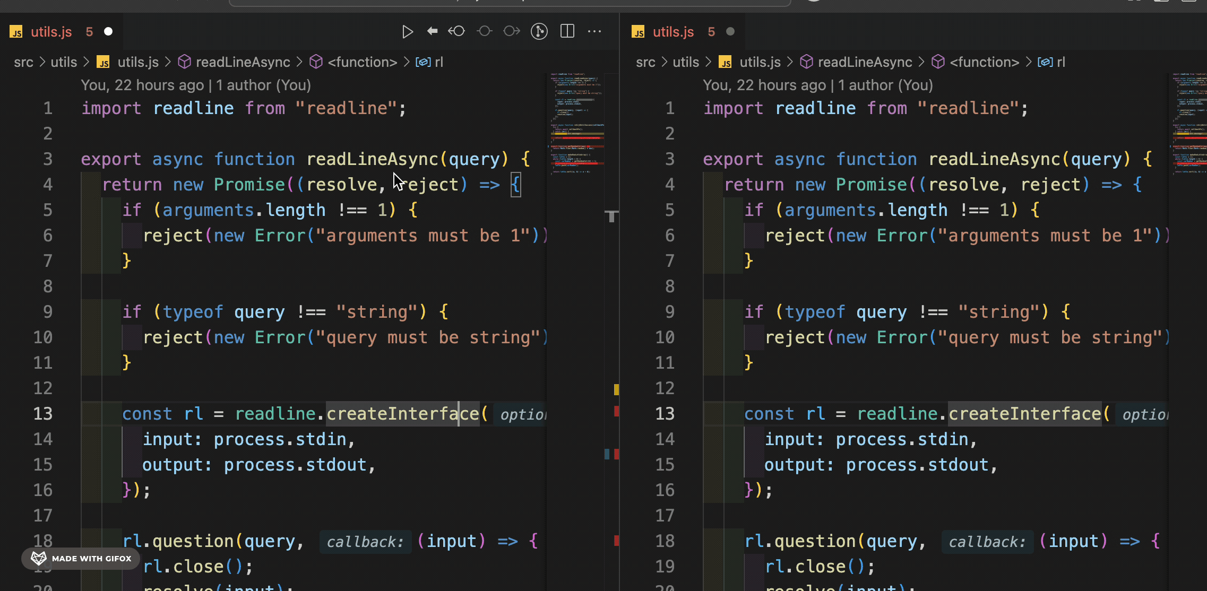
Task: Click unsaved dot on left utils.js tab
Action: (x=108, y=32)
